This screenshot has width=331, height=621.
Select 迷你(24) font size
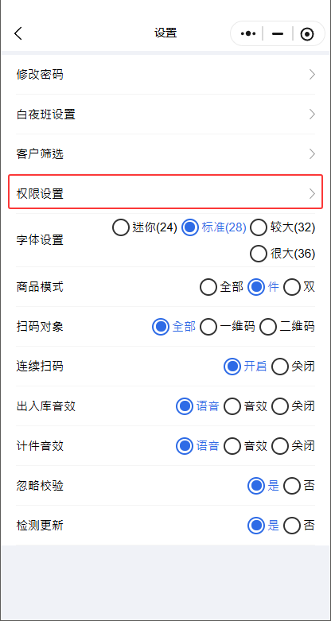pyautogui.click(x=145, y=227)
